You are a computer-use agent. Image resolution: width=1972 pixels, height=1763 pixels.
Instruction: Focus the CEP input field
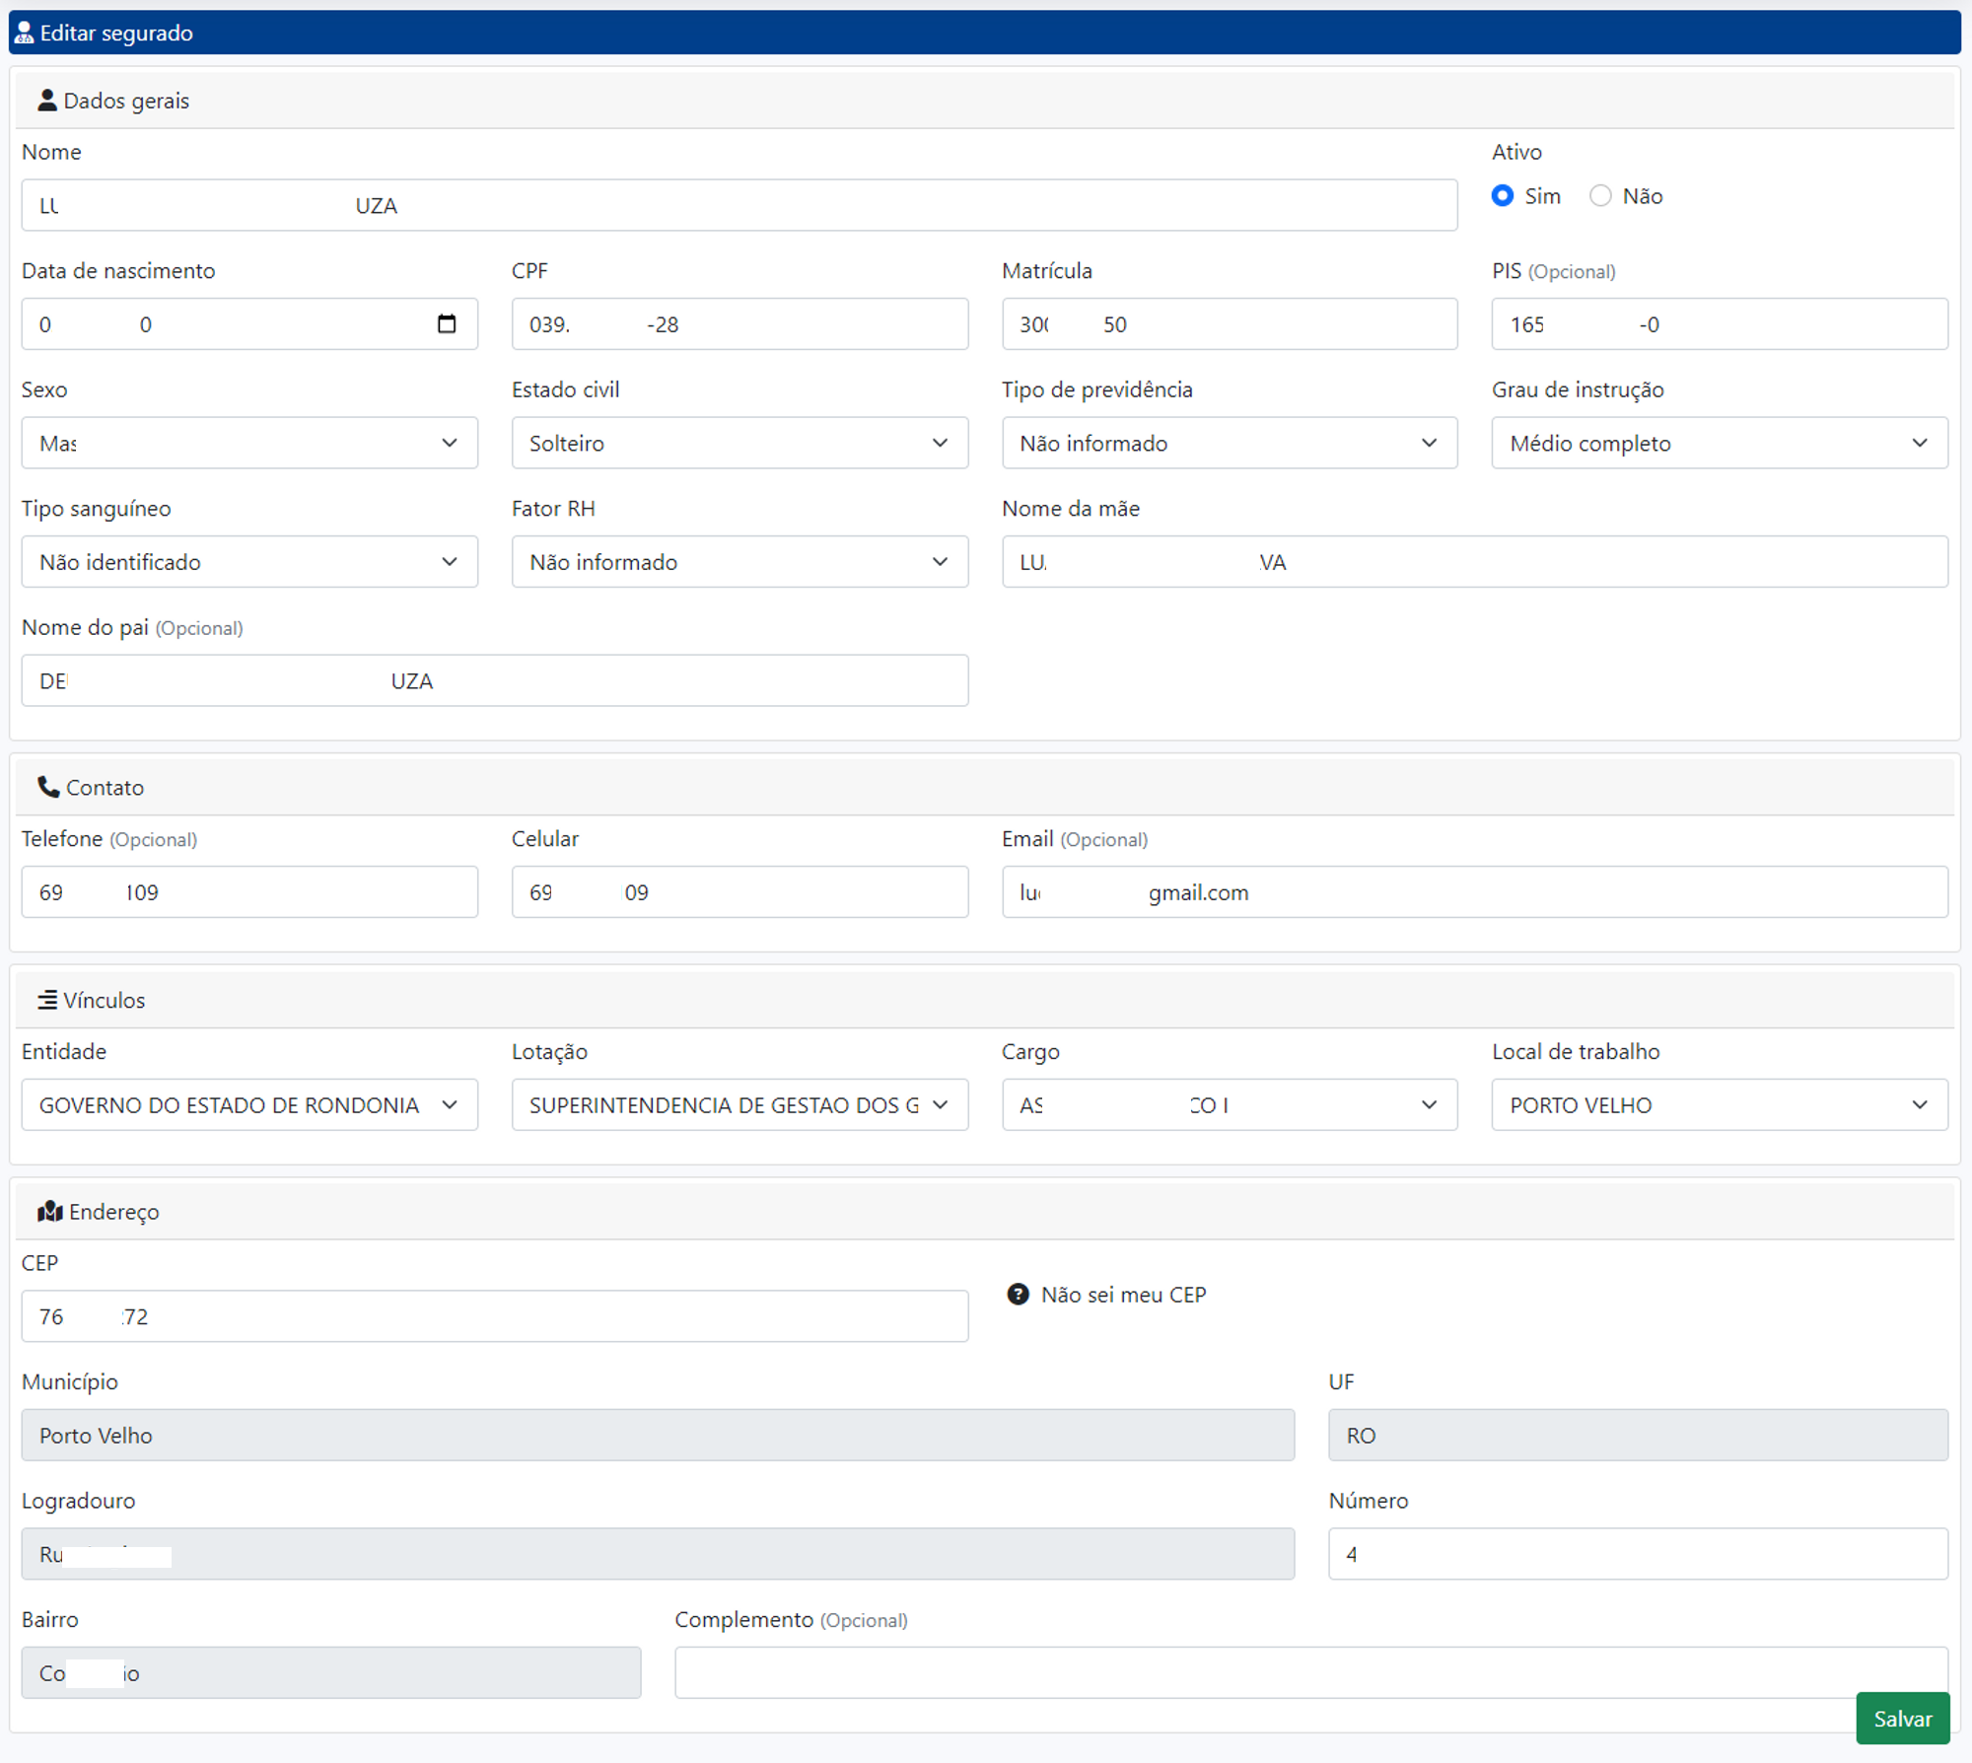click(495, 1315)
